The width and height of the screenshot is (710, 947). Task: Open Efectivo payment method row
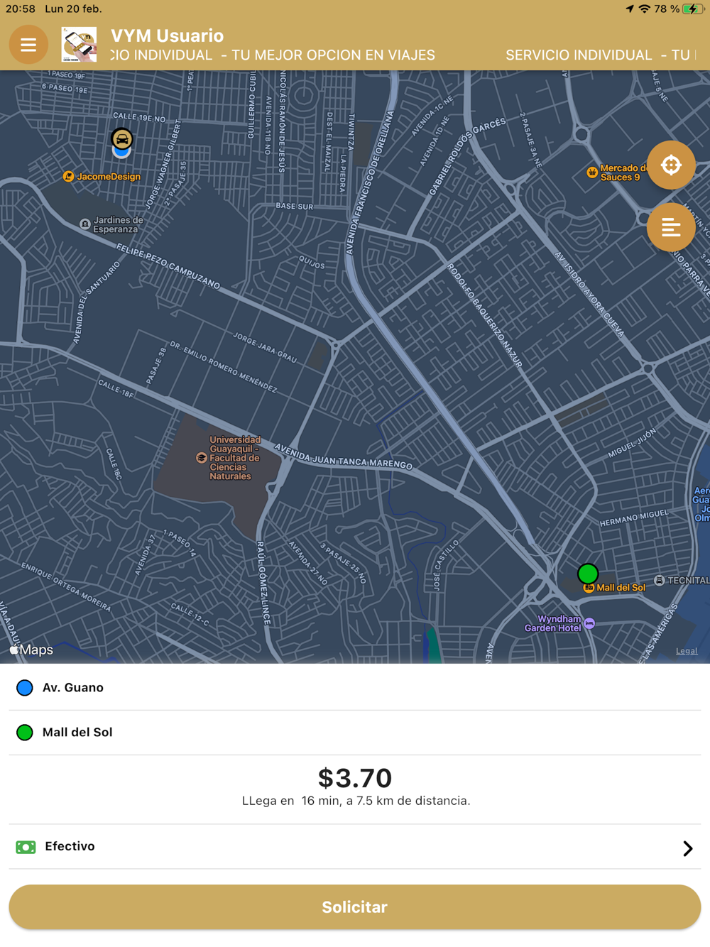coord(355,846)
